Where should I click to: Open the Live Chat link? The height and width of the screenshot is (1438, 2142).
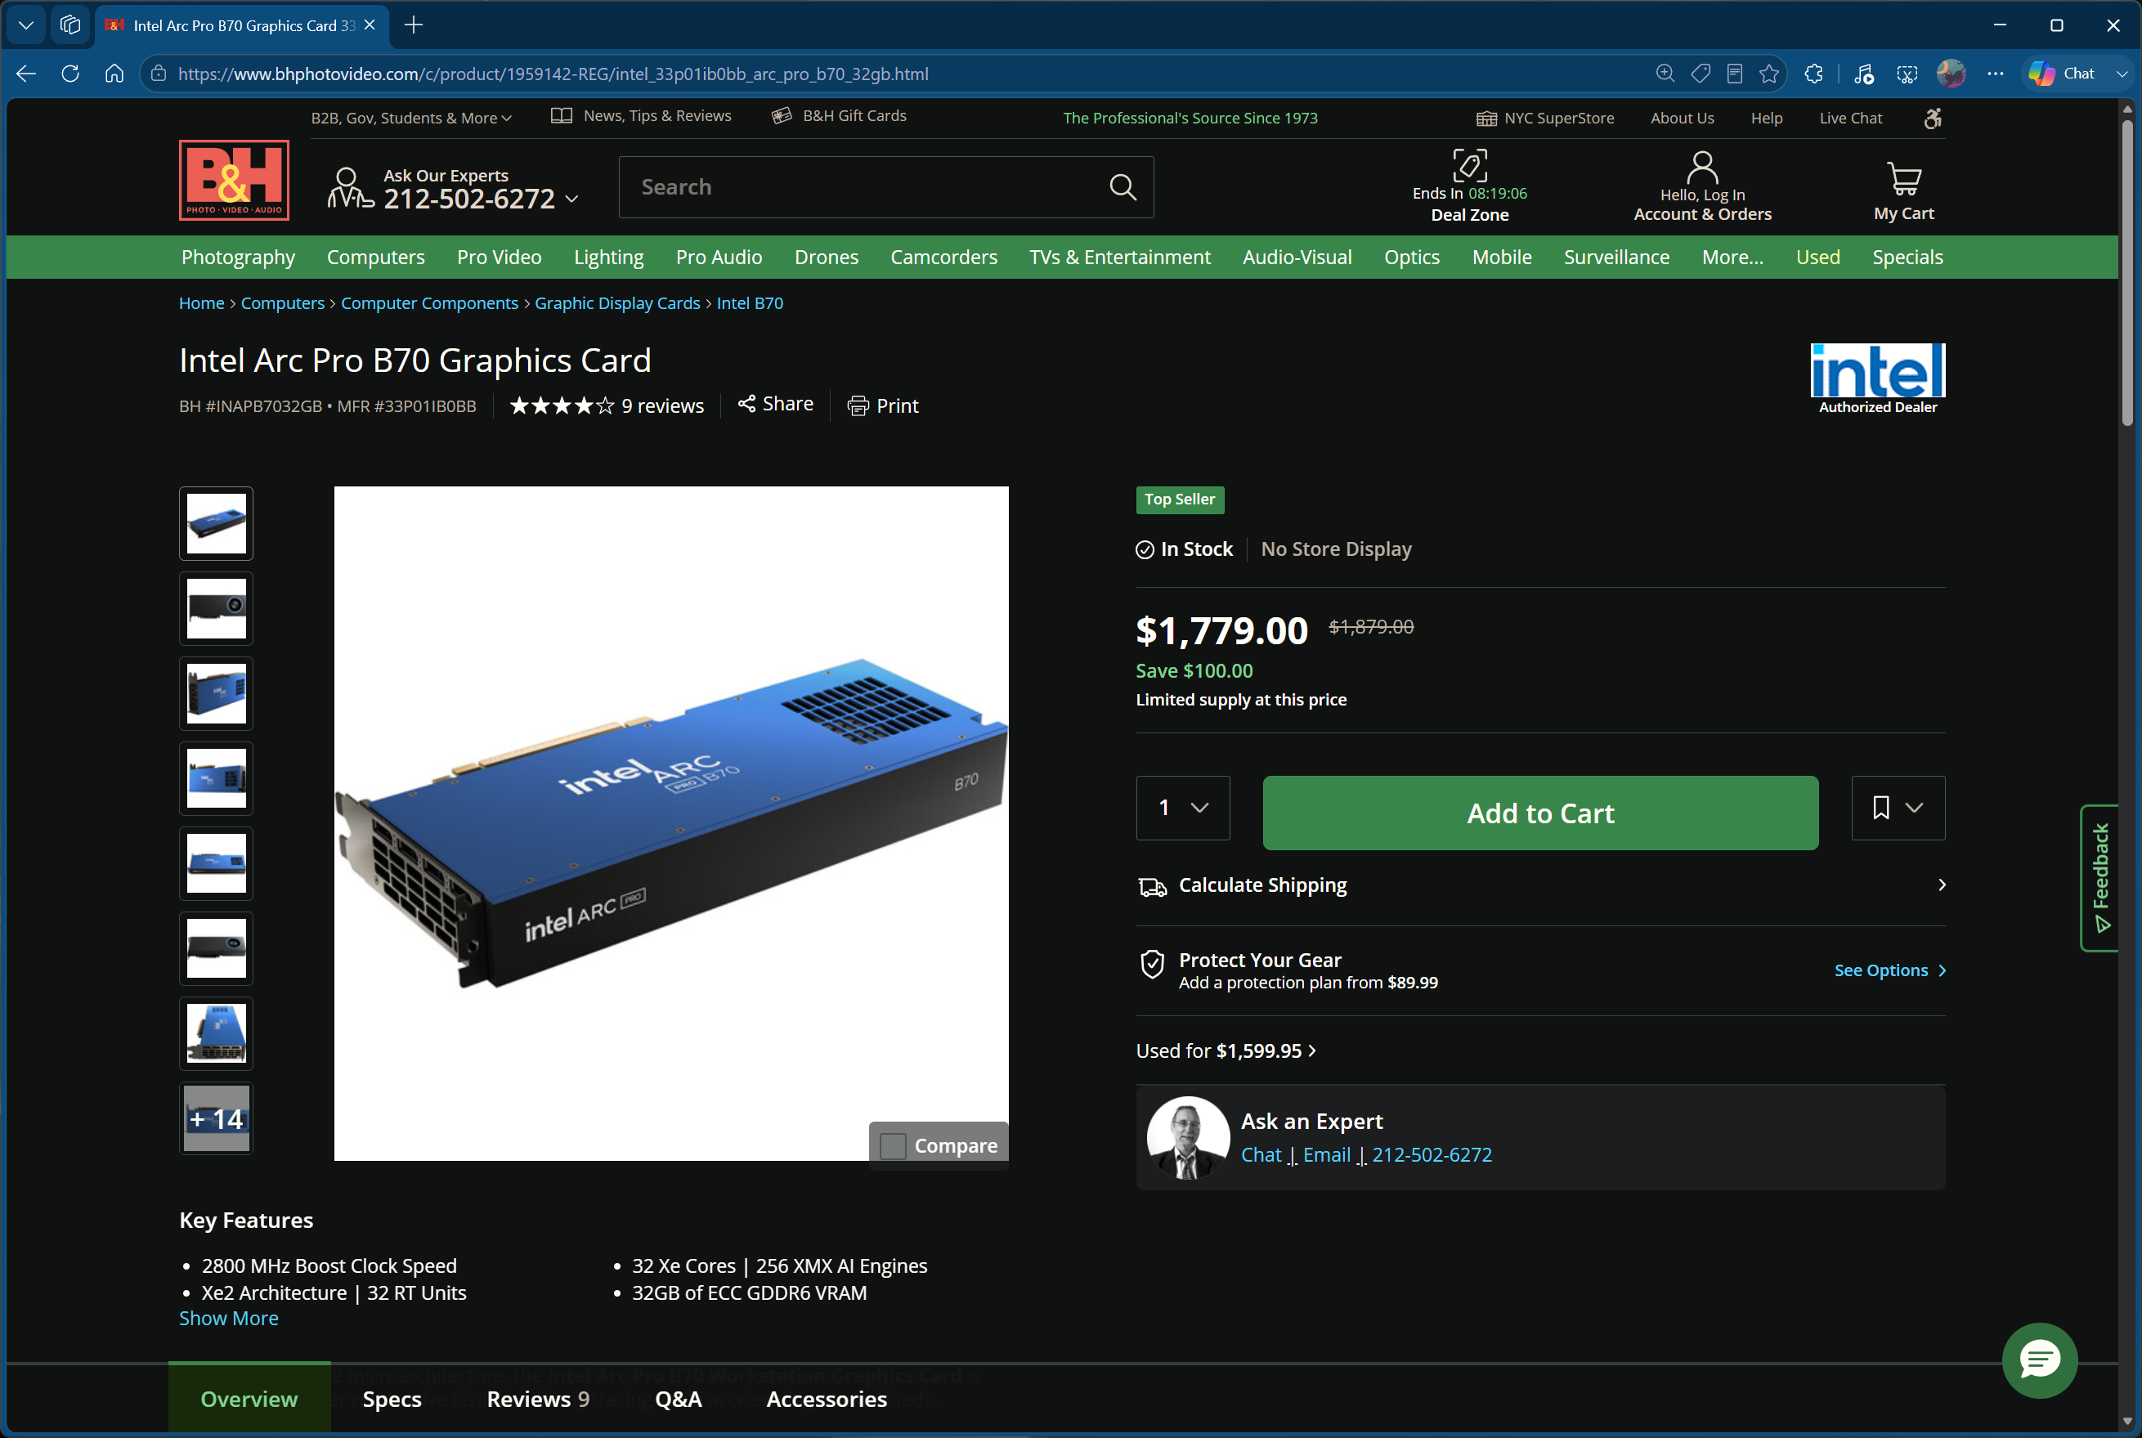(1850, 118)
